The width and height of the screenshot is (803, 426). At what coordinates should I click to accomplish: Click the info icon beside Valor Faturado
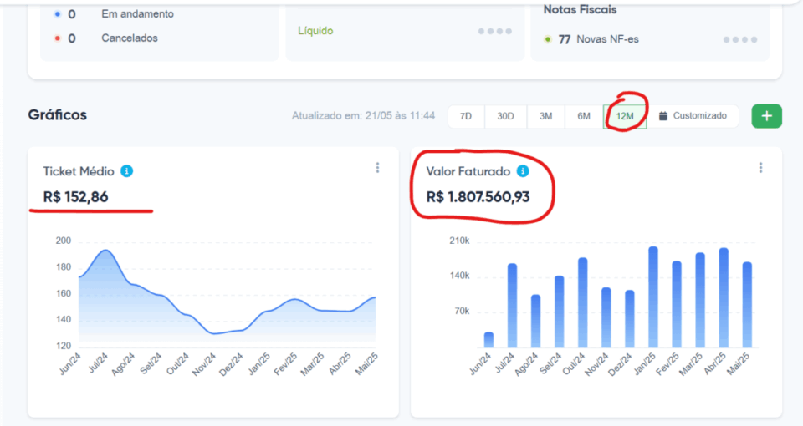[x=522, y=170]
